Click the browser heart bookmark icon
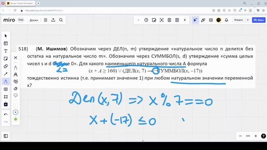The height and width of the screenshot is (150, 267). [x=234, y=10]
